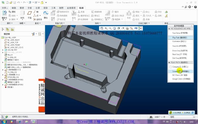
Task: Choose Seq Info in the menu manager
Action: click(181, 46)
